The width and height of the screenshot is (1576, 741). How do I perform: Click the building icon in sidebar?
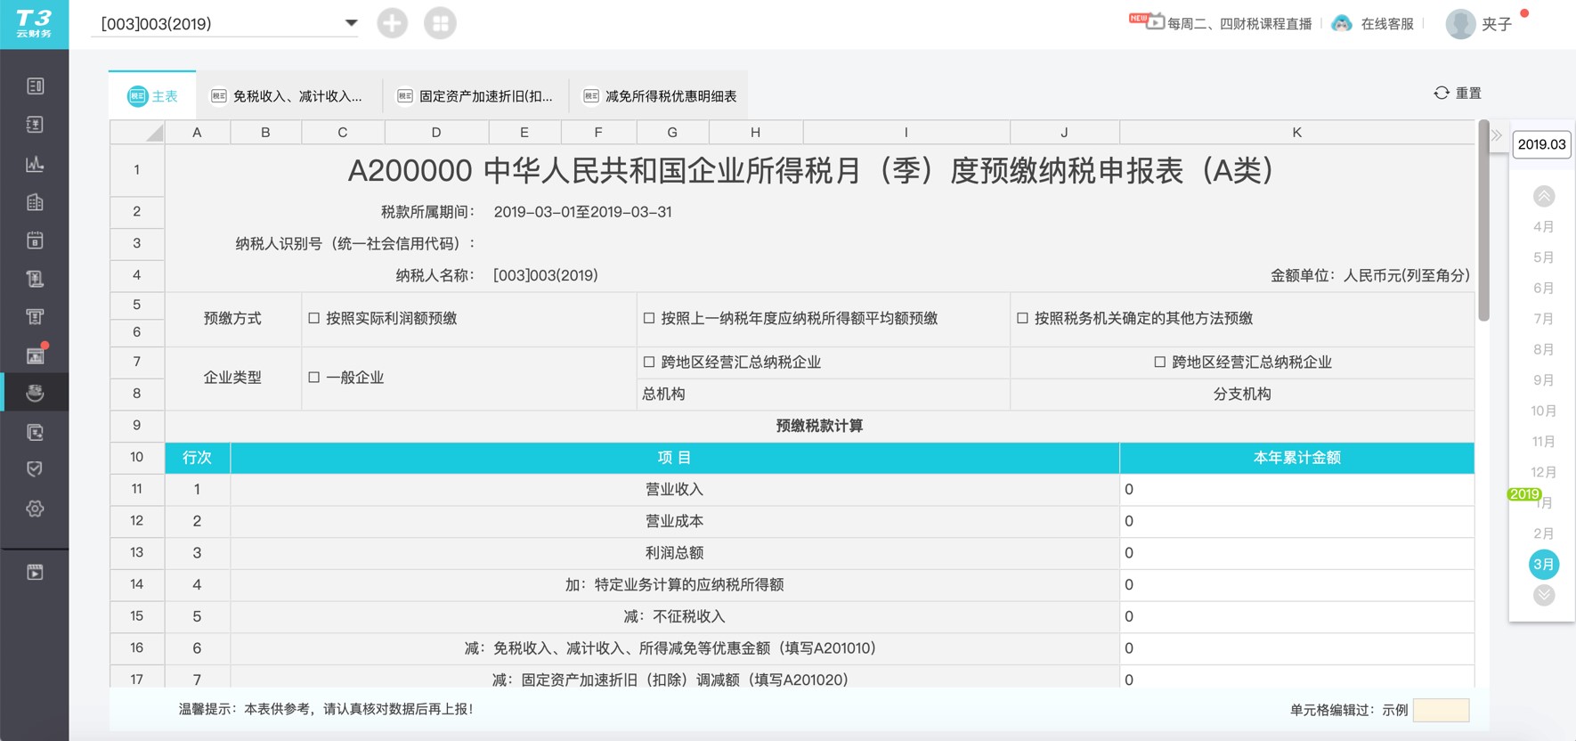pos(35,202)
